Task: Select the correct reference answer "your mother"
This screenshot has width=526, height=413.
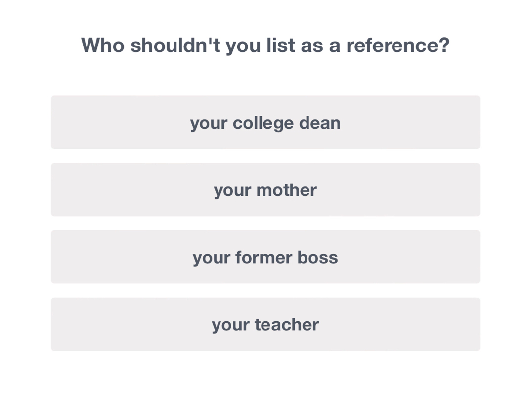Action: pyautogui.click(x=265, y=190)
